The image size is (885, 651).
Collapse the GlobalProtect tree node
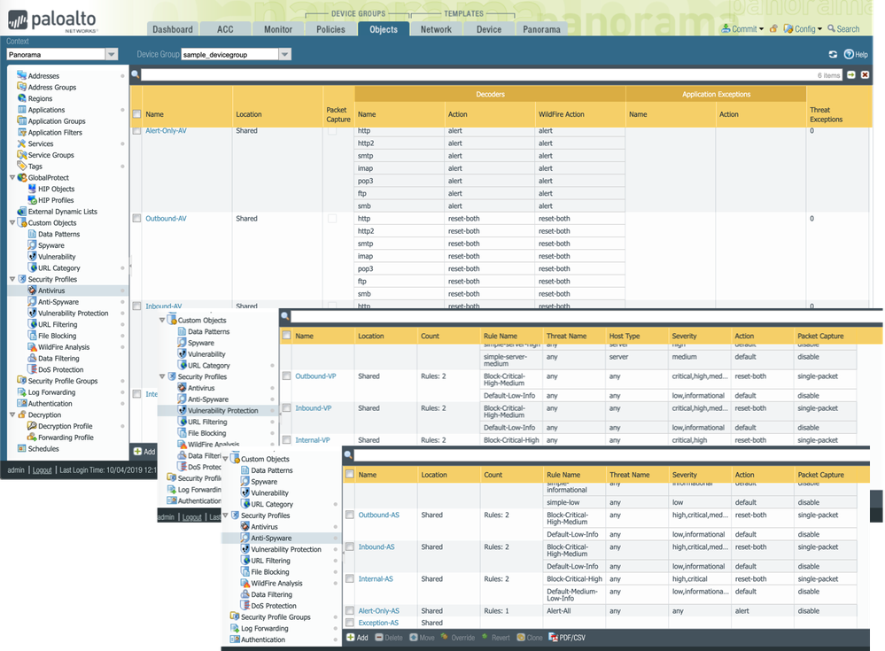click(11, 178)
